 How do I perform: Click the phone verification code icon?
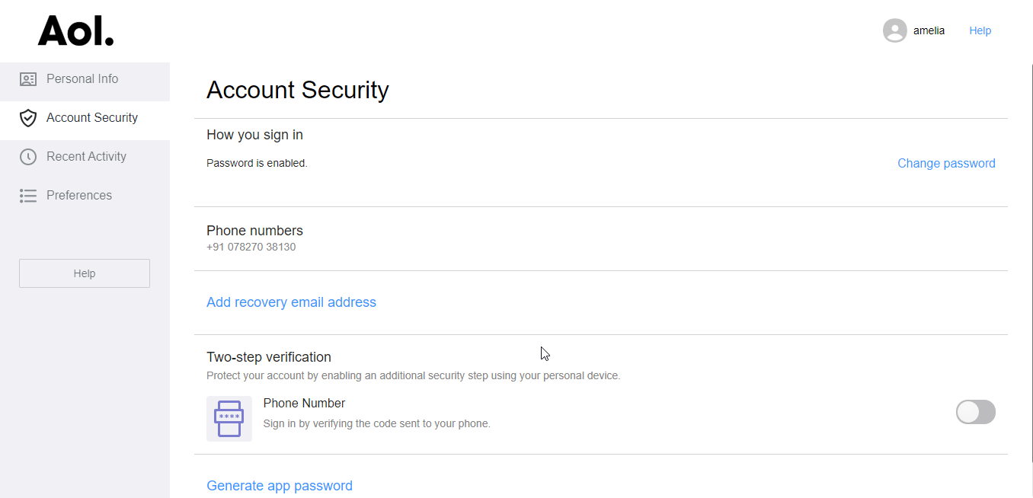[229, 418]
